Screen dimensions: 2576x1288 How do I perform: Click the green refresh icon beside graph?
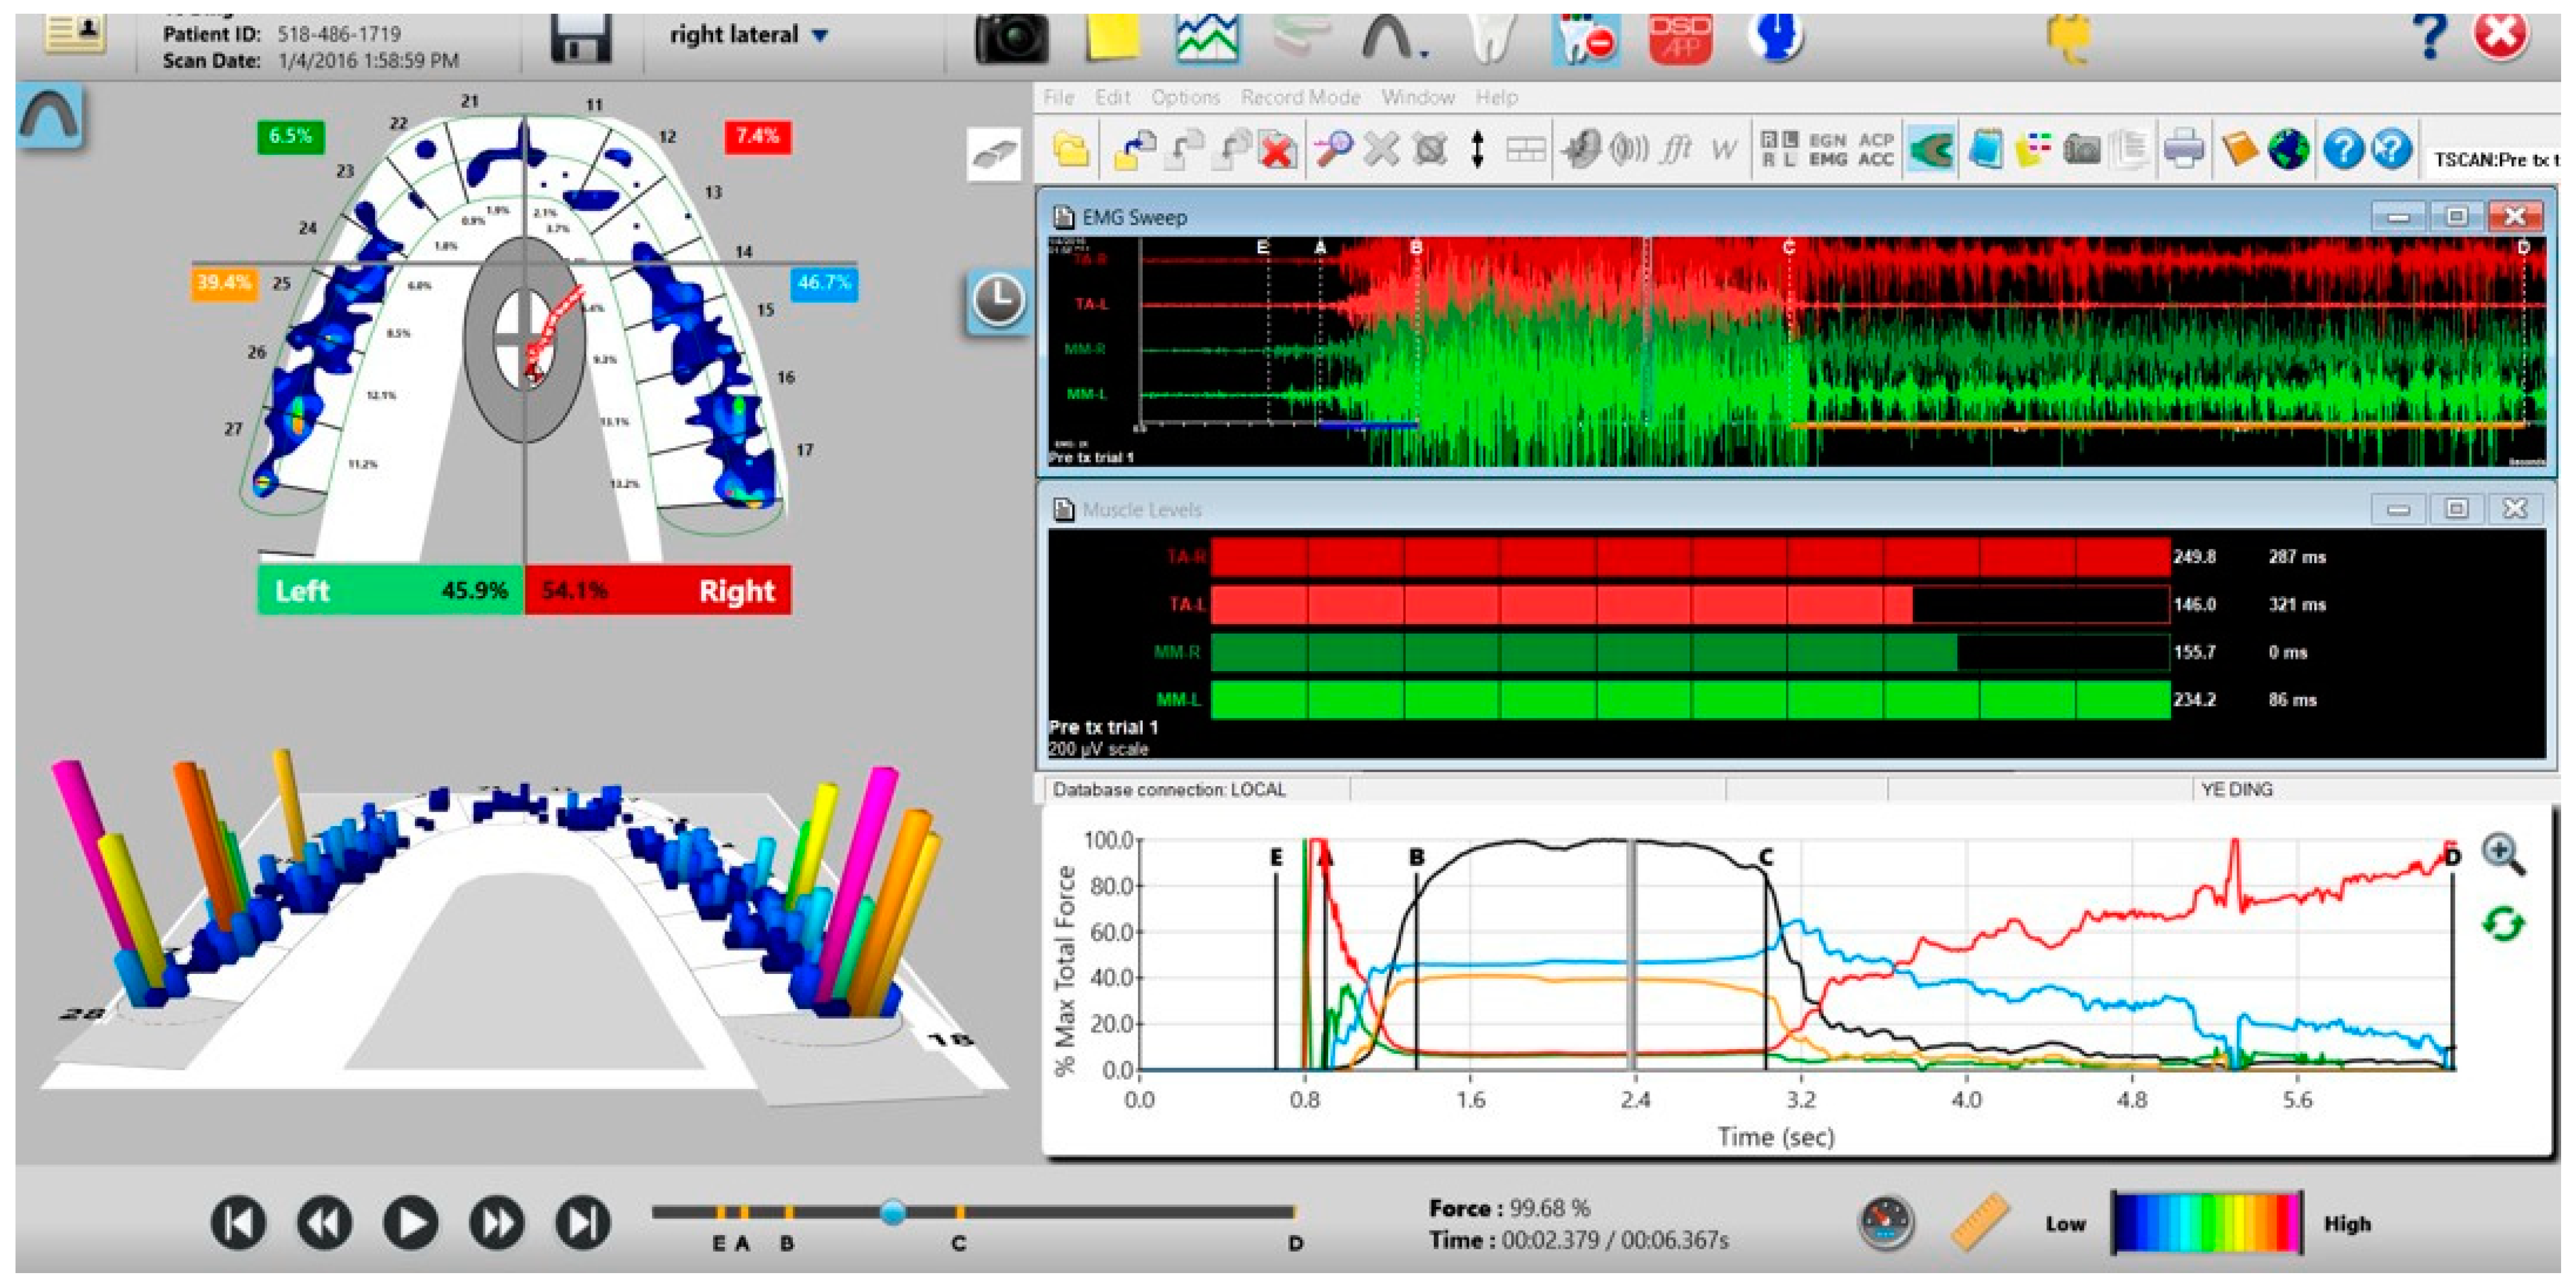[x=2502, y=923]
